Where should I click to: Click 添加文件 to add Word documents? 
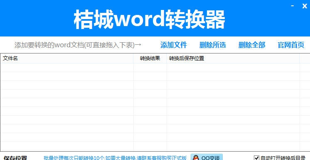click(x=174, y=45)
